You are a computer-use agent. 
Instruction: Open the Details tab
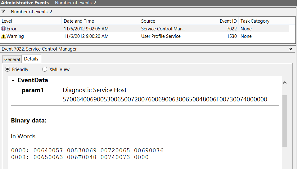[31, 59]
